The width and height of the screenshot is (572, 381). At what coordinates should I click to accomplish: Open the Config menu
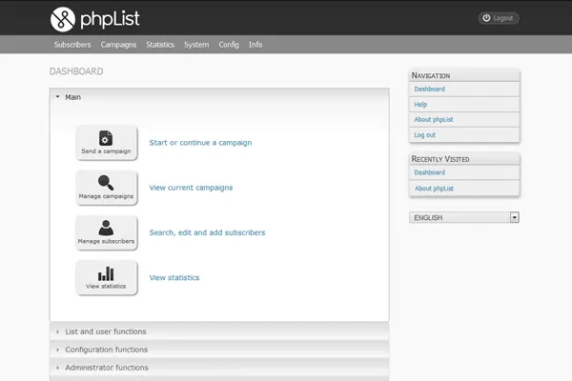[229, 45]
